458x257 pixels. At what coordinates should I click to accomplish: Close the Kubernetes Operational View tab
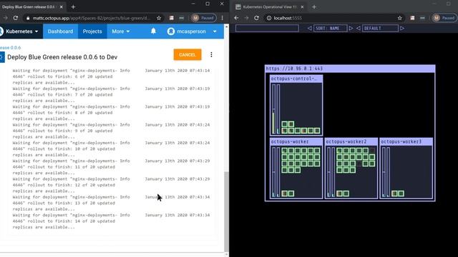[302, 6]
